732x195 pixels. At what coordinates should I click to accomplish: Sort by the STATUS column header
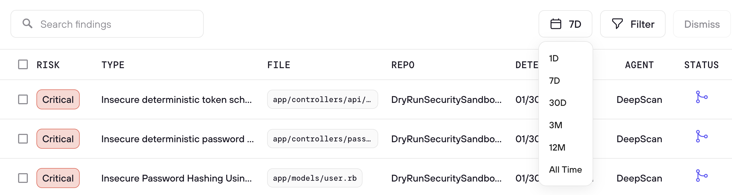coord(701,65)
